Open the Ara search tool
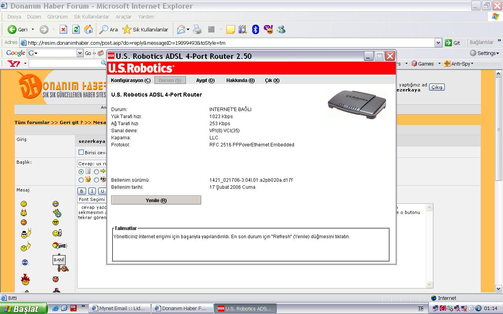The width and height of the screenshot is (503, 314). (x=109, y=29)
